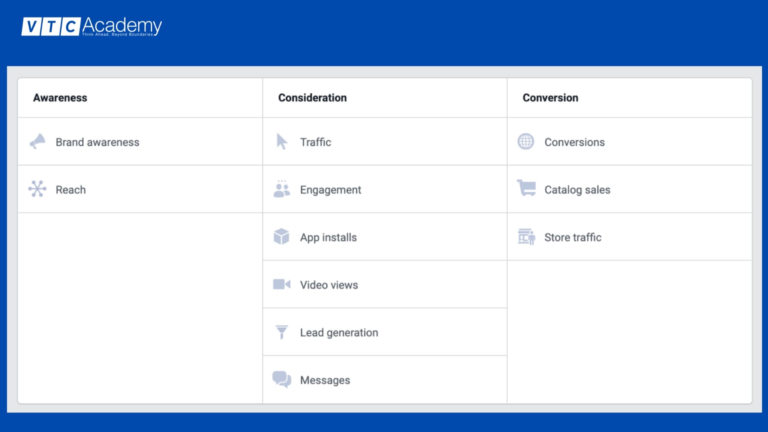Click the Reach network icon
This screenshot has height=432, width=768.
[x=37, y=189]
